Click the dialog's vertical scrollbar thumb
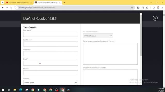 point(141,36)
